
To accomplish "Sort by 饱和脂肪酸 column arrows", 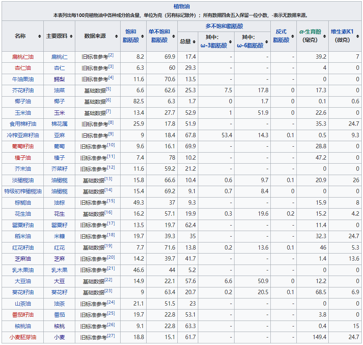I will 142,36.
